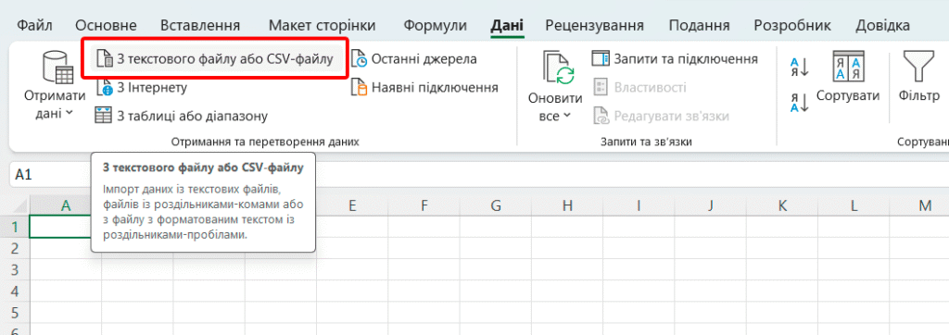
Task: Switch to the Основне ribbon tab
Action: (106, 25)
